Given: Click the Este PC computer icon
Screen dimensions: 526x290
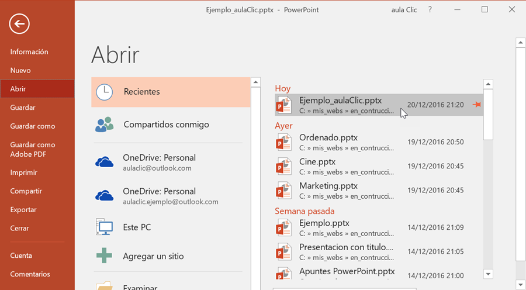Looking at the screenshot, I should coord(105,227).
